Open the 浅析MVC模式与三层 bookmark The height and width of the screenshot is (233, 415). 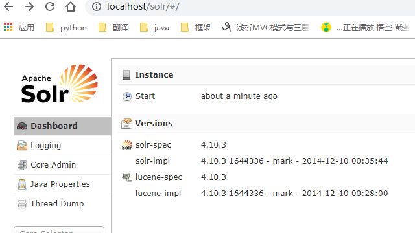click(265, 27)
